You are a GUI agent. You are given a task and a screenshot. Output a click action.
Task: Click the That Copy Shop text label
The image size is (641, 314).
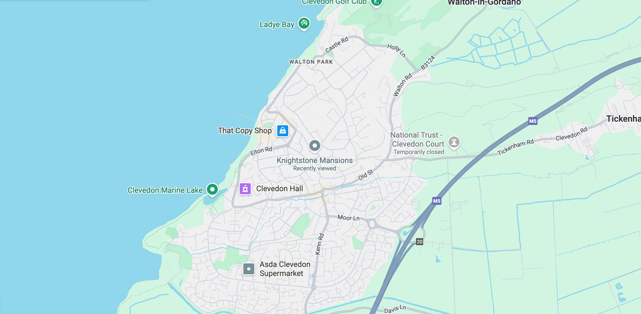[245, 131]
